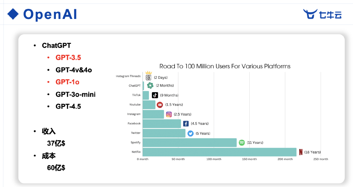Screen dimensions: 353x187
Task: Click the Youtube bar in the chart
Action: (x=149, y=105)
